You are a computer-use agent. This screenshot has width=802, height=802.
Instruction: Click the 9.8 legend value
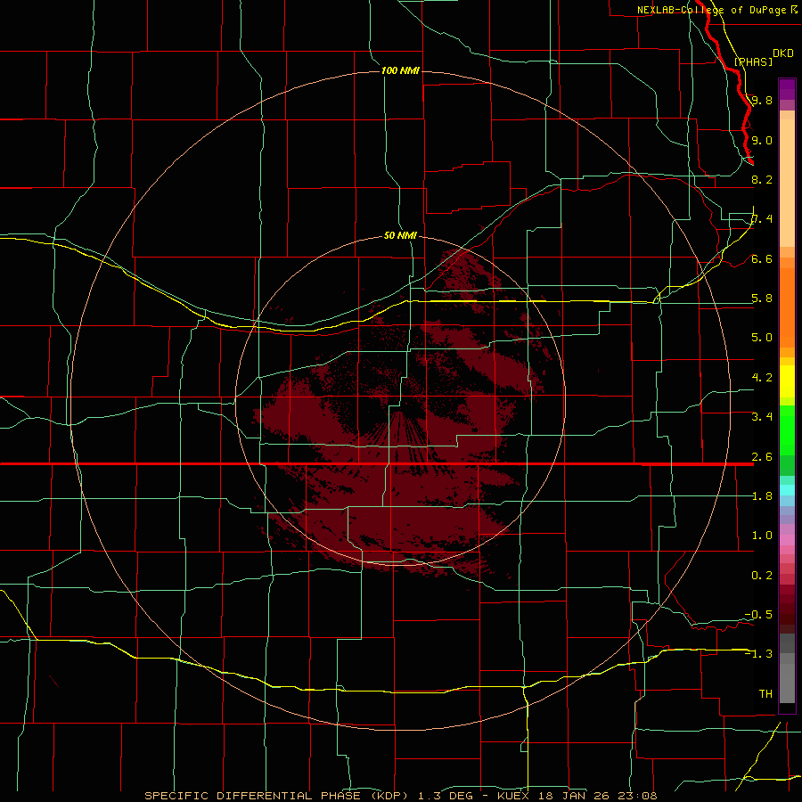click(762, 100)
